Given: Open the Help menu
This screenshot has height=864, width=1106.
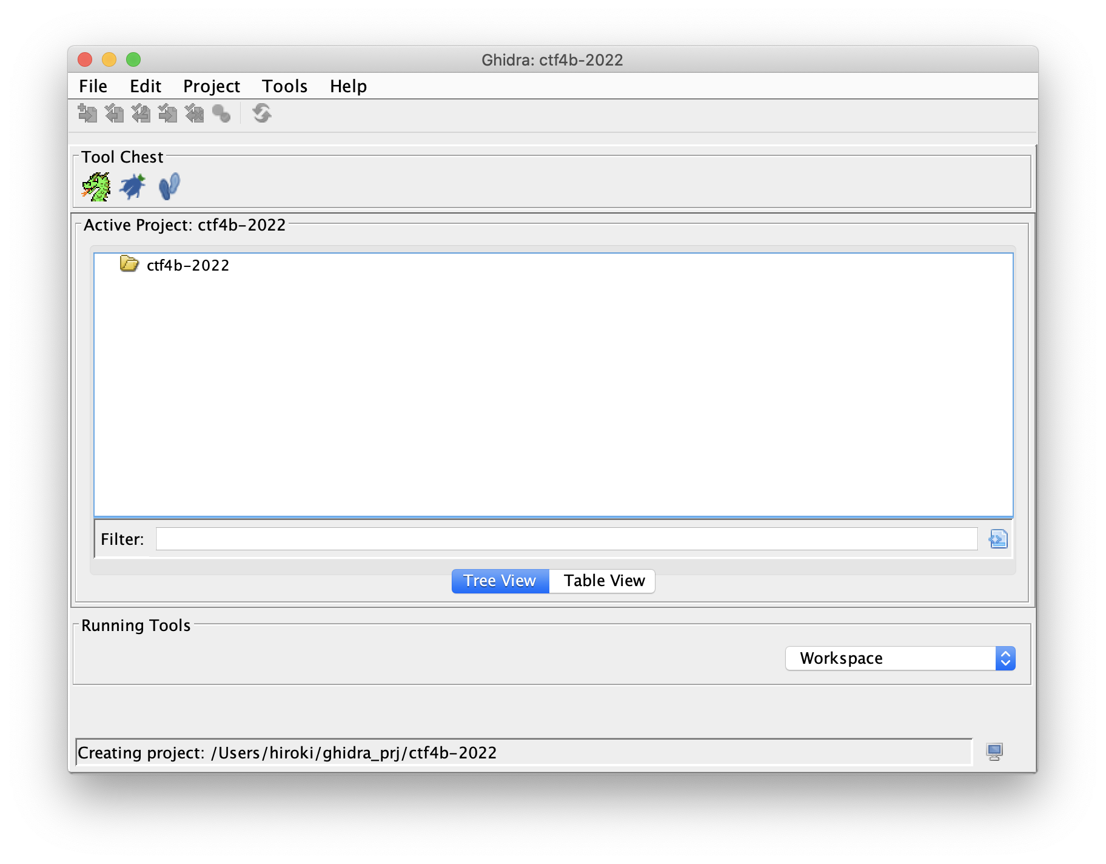Looking at the screenshot, I should (x=349, y=86).
